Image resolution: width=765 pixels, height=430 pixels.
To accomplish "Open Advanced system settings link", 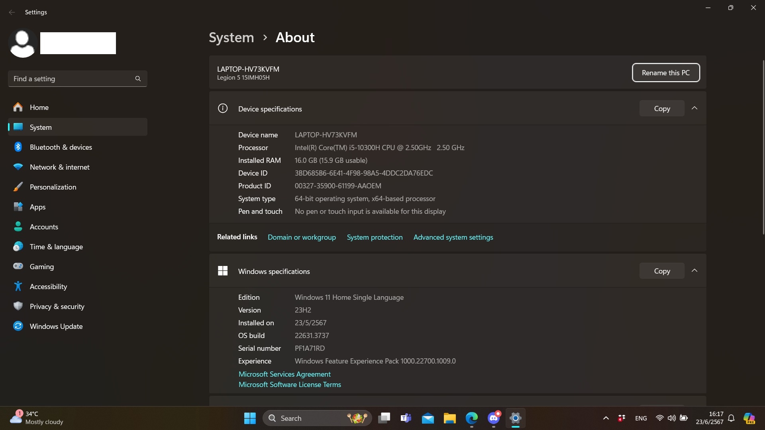I will tap(453, 237).
